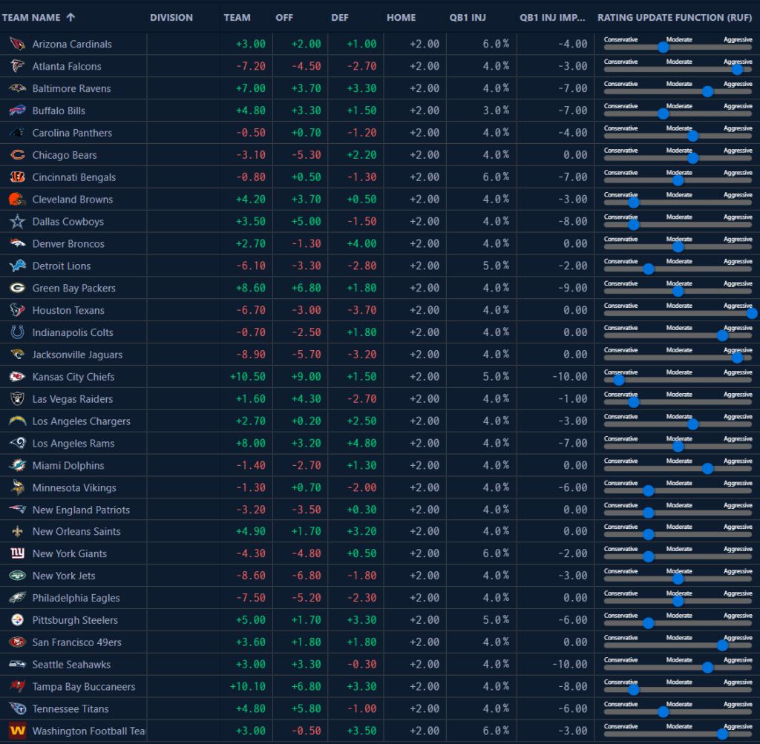Click the Tampa Bay Buccaneers flag logo

point(18,687)
